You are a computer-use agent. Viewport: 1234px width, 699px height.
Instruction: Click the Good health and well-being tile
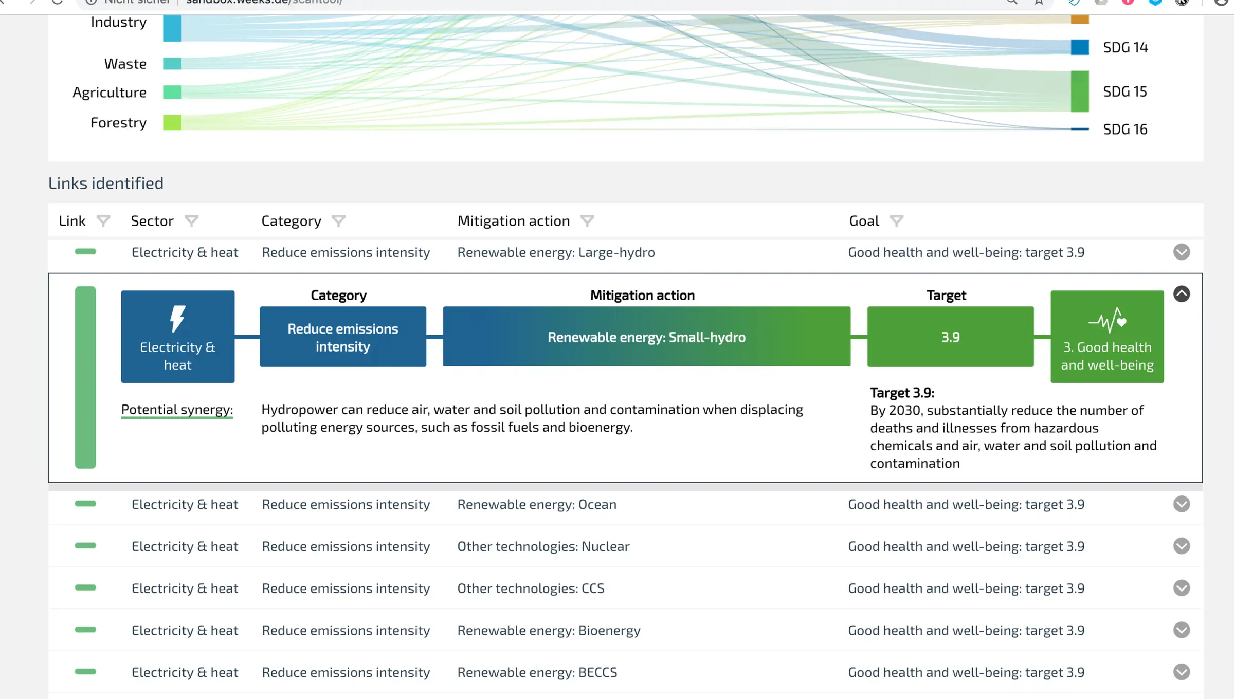(x=1107, y=336)
